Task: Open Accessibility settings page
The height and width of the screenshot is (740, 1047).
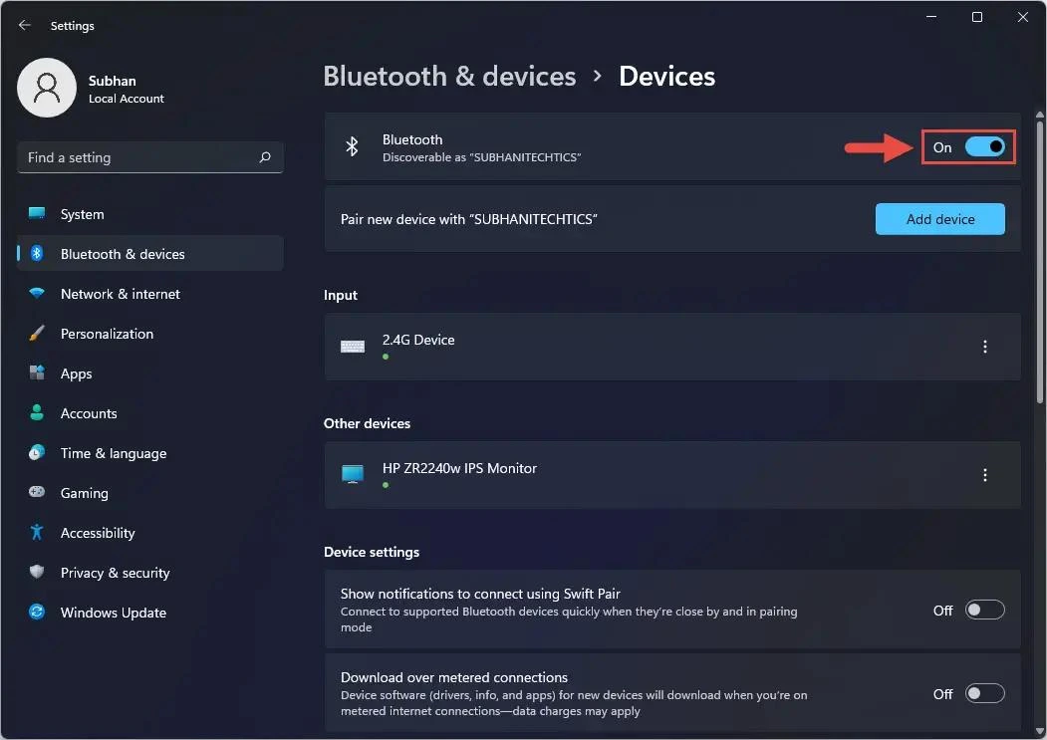Action: [150, 533]
